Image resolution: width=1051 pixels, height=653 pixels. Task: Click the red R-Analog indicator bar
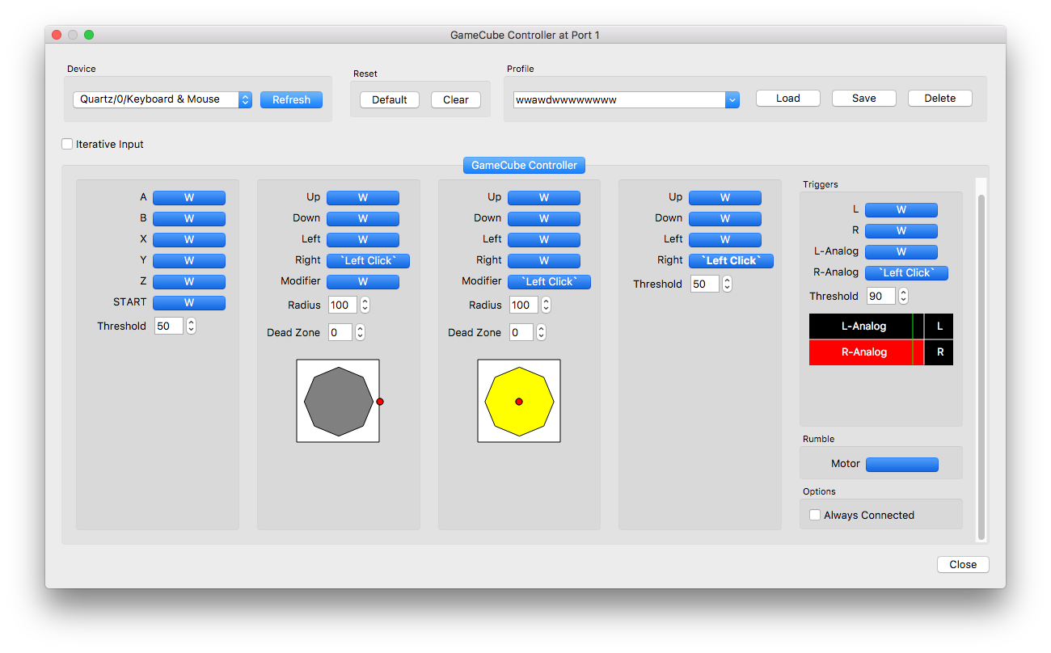pyautogui.click(x=867, y=352)
